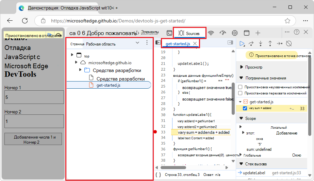Select get-started.js in file tree
Screen dimensions: 314x181
coord(109,85)
